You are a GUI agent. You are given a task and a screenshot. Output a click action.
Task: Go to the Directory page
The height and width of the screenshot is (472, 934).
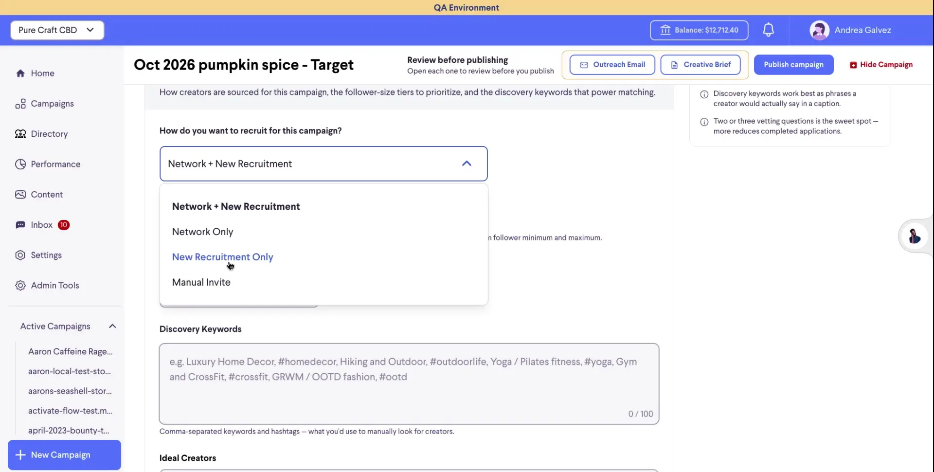tap(49, 134)
